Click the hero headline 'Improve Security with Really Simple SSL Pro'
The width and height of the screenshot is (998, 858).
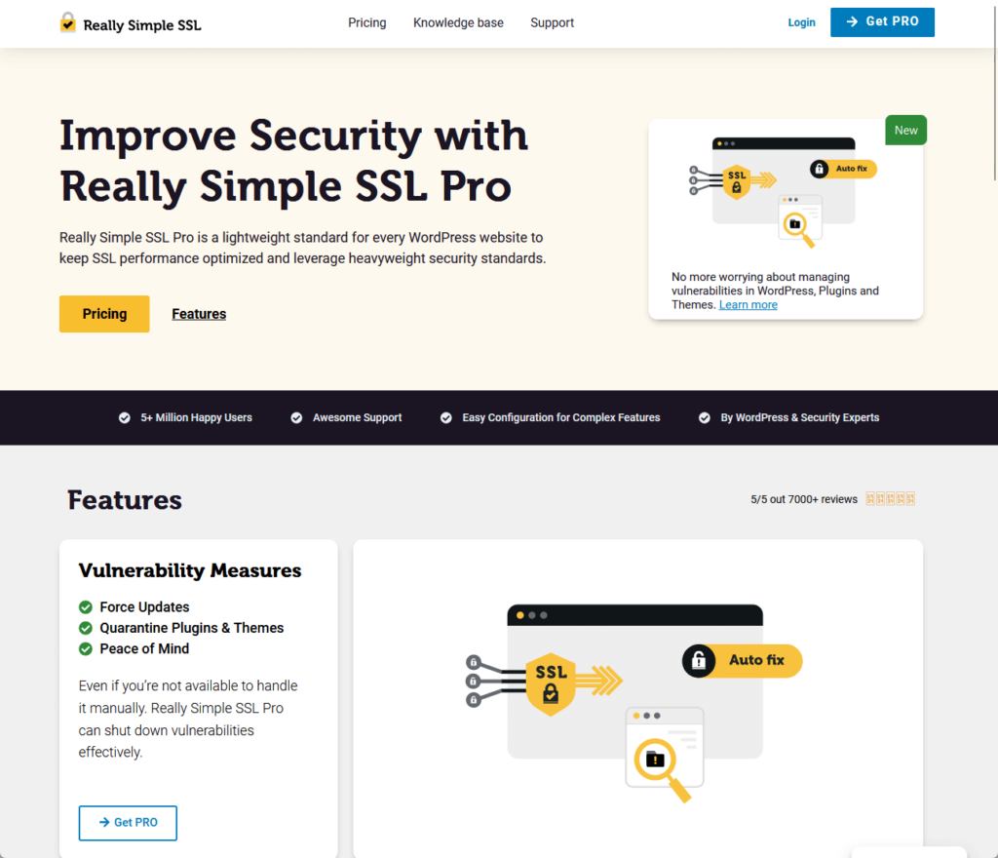pyautogui.click(x=294, y=161)
